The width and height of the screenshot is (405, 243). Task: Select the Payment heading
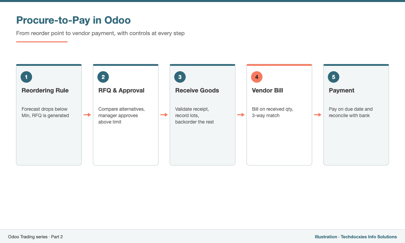[342, 90]
